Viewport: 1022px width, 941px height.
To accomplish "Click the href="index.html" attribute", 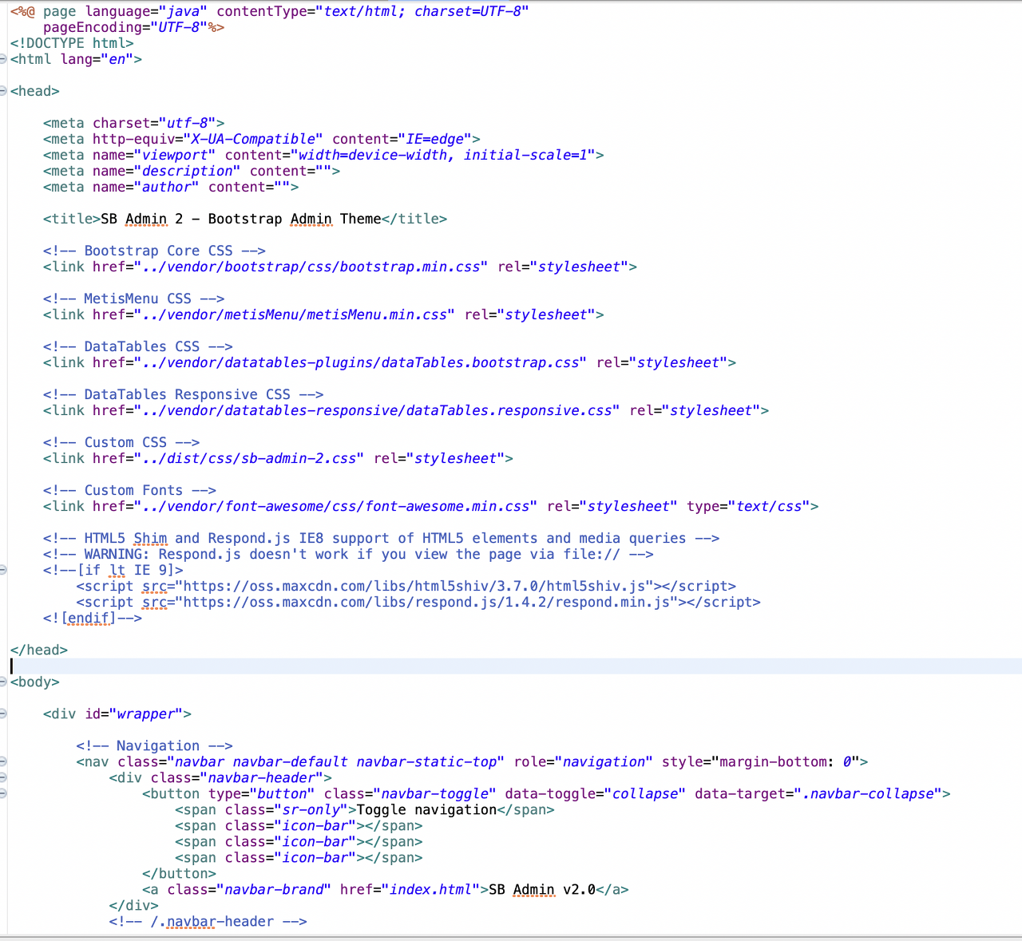I will (x=410, y=889).
